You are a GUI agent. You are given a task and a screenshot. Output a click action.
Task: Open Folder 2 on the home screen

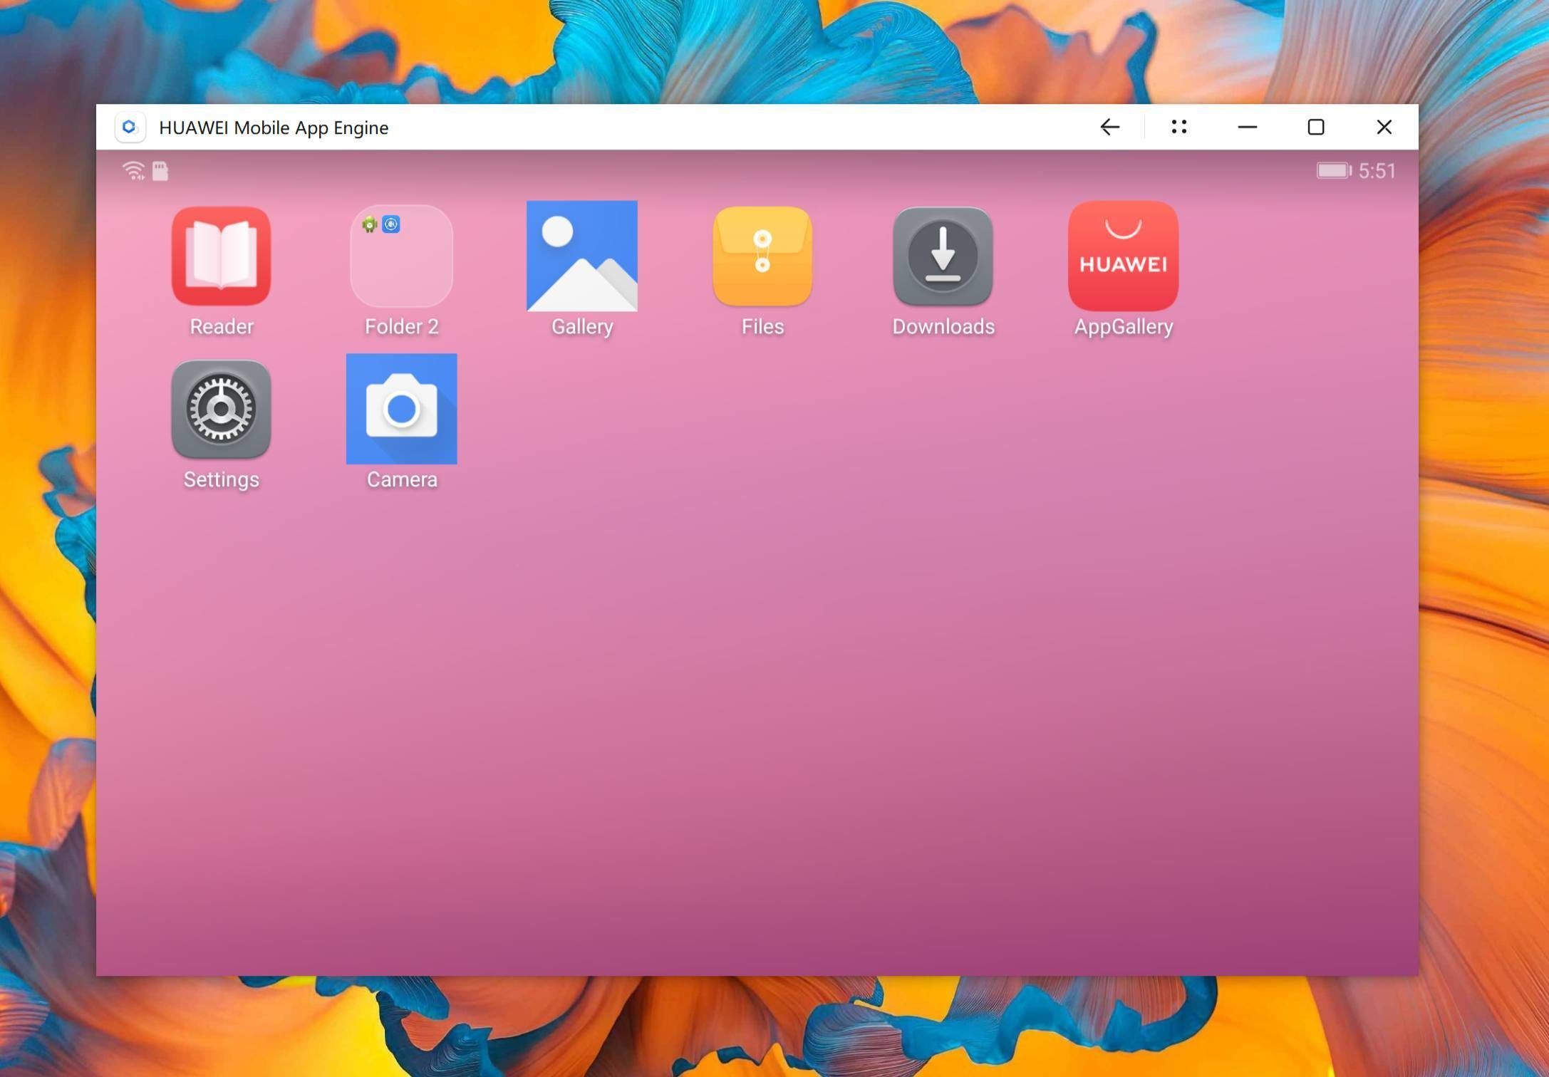[401, 256]
